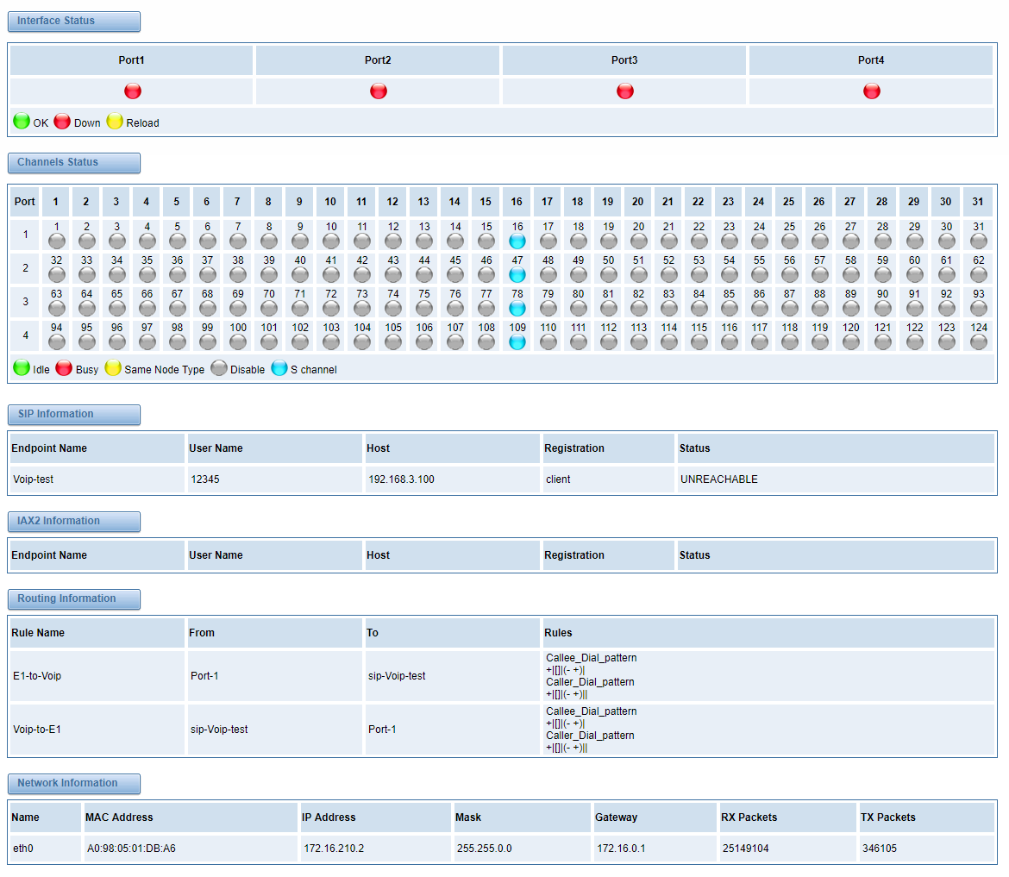Click the gray channel 15 indicator
The image size is (1009, 877).
486,241
